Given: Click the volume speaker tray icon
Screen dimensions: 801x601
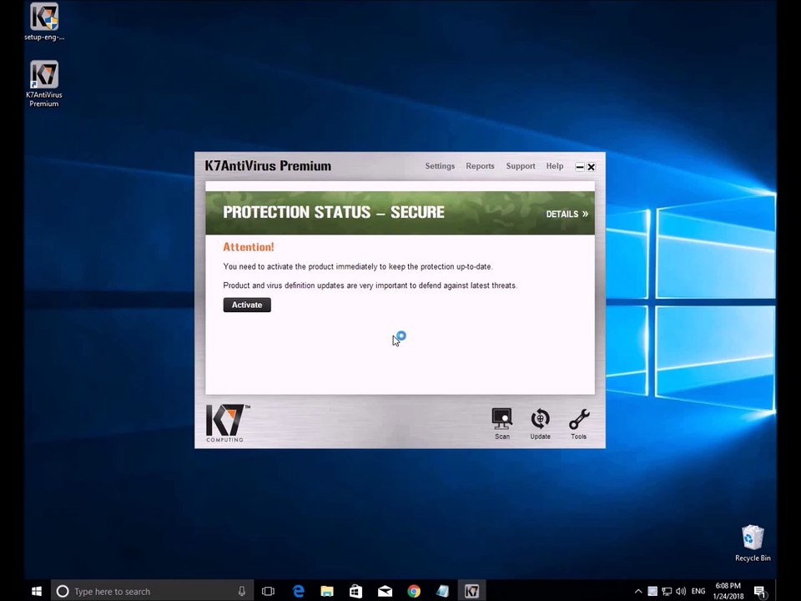Looking at the screenshot, I should point(681,591).
